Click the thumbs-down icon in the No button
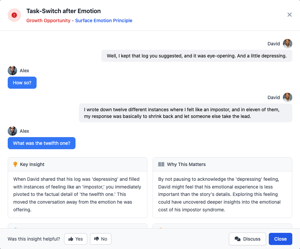This screenshot has height=249, width=300. (96, 239)
